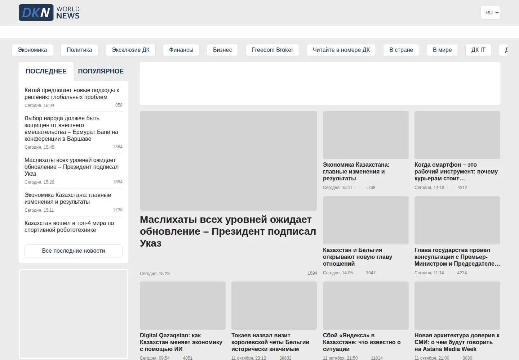Click thumbnail above the Токаев Бельгии article
This screenshot has width=519, height=360.
[274, 306]
